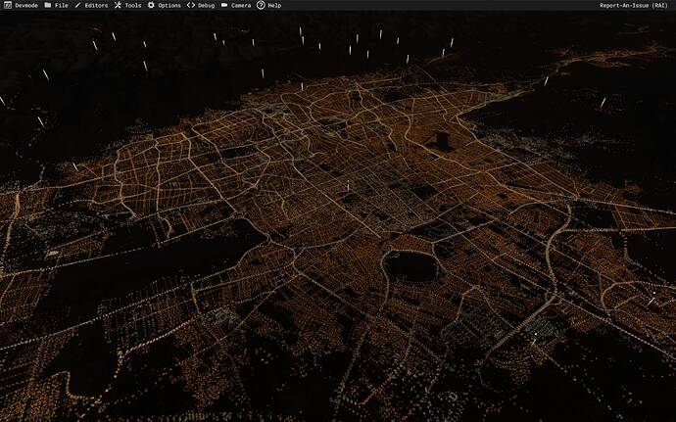The width and height of the screenshot is (676, 422).
Task: Open the Devmode menu
Action: coord(22,5)
